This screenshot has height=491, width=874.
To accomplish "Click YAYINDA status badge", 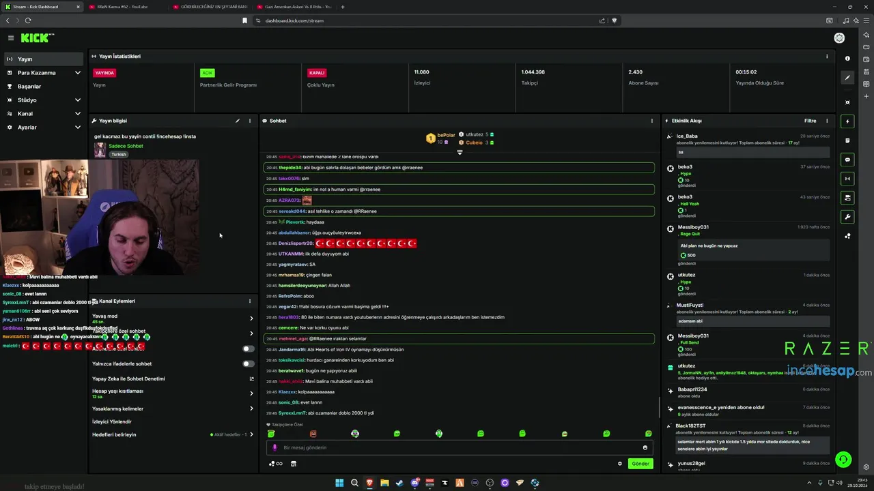I will pyautogui.click(x=104, y=72).
